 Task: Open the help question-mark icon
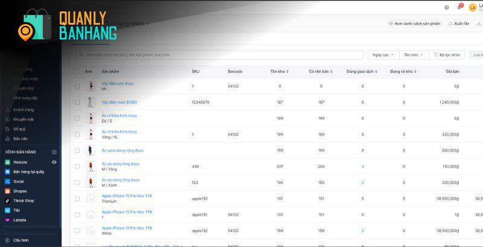[447, 8]
